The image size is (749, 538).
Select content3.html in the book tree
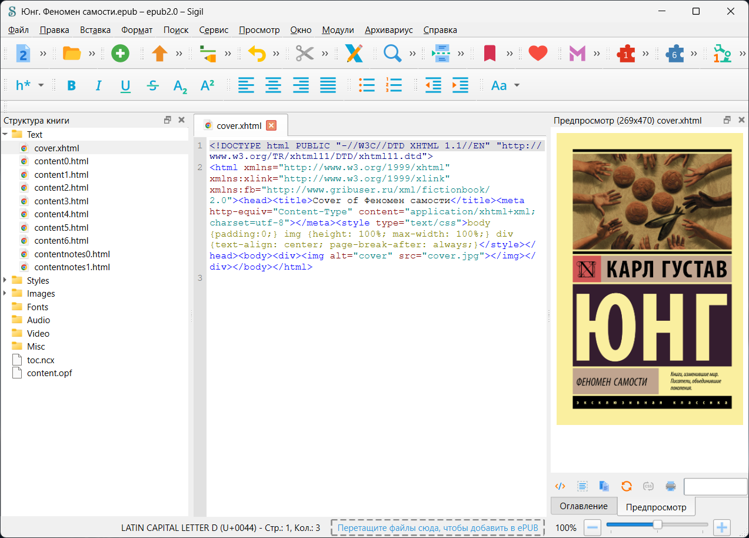click(x=61, y=201)
